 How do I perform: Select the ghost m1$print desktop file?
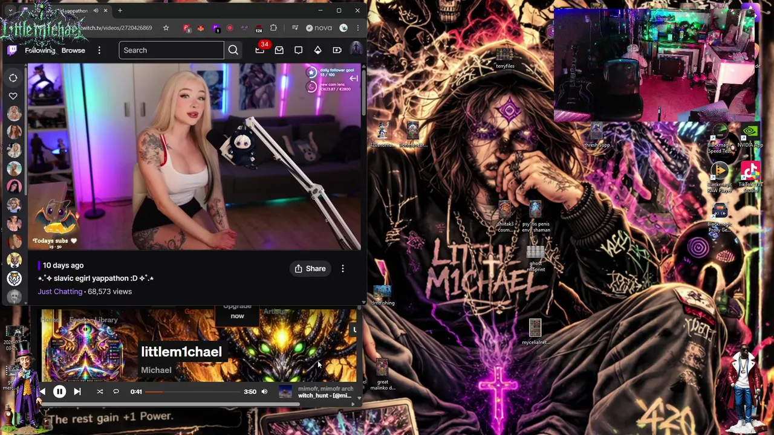[535, 259]
